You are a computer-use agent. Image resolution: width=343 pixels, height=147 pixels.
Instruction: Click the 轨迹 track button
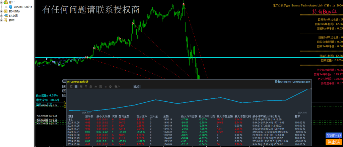(137, 87)
